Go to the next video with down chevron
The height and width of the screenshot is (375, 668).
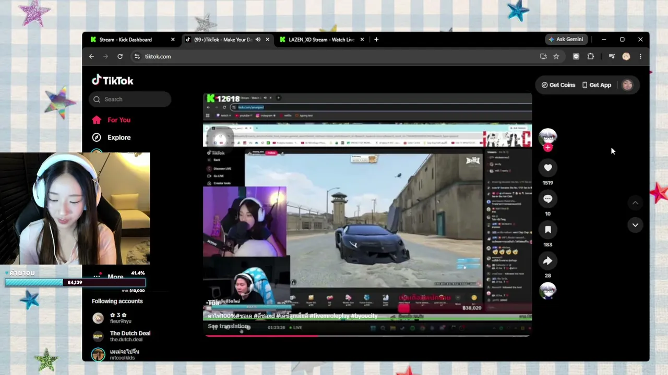pyautogui.click(x=635, y=225)
